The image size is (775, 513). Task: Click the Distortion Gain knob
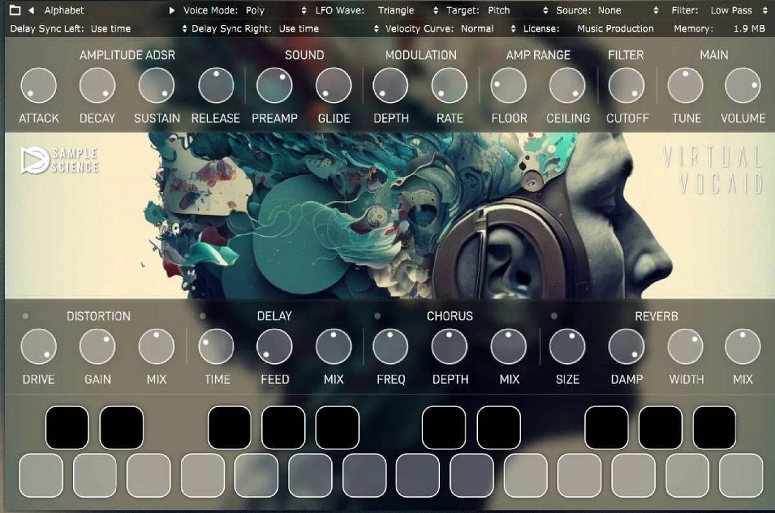(98, 346)
